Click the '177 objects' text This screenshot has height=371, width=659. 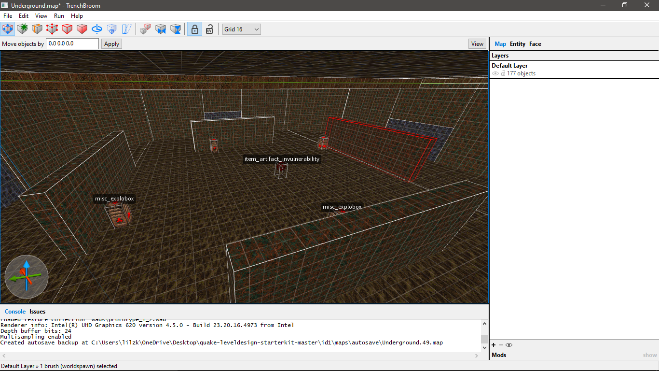(521, 73)
